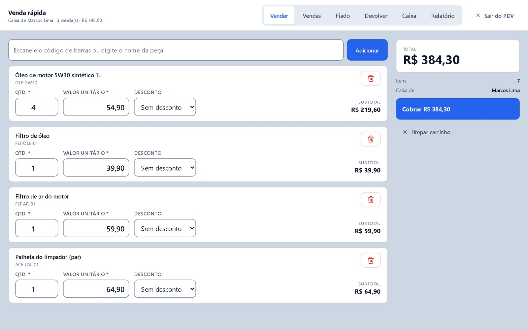Delete Filtro de ar do motor item
The image size is (528, 330).
(371, 200)
